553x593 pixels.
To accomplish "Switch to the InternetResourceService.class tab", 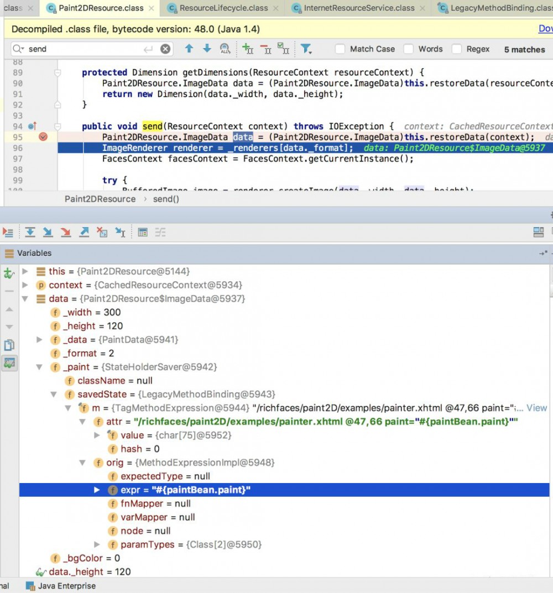I will [x=359, y=8].
